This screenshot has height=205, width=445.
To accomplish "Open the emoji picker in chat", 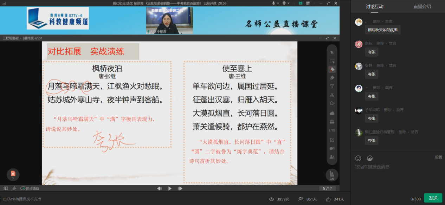I will [x=358, y=158].
